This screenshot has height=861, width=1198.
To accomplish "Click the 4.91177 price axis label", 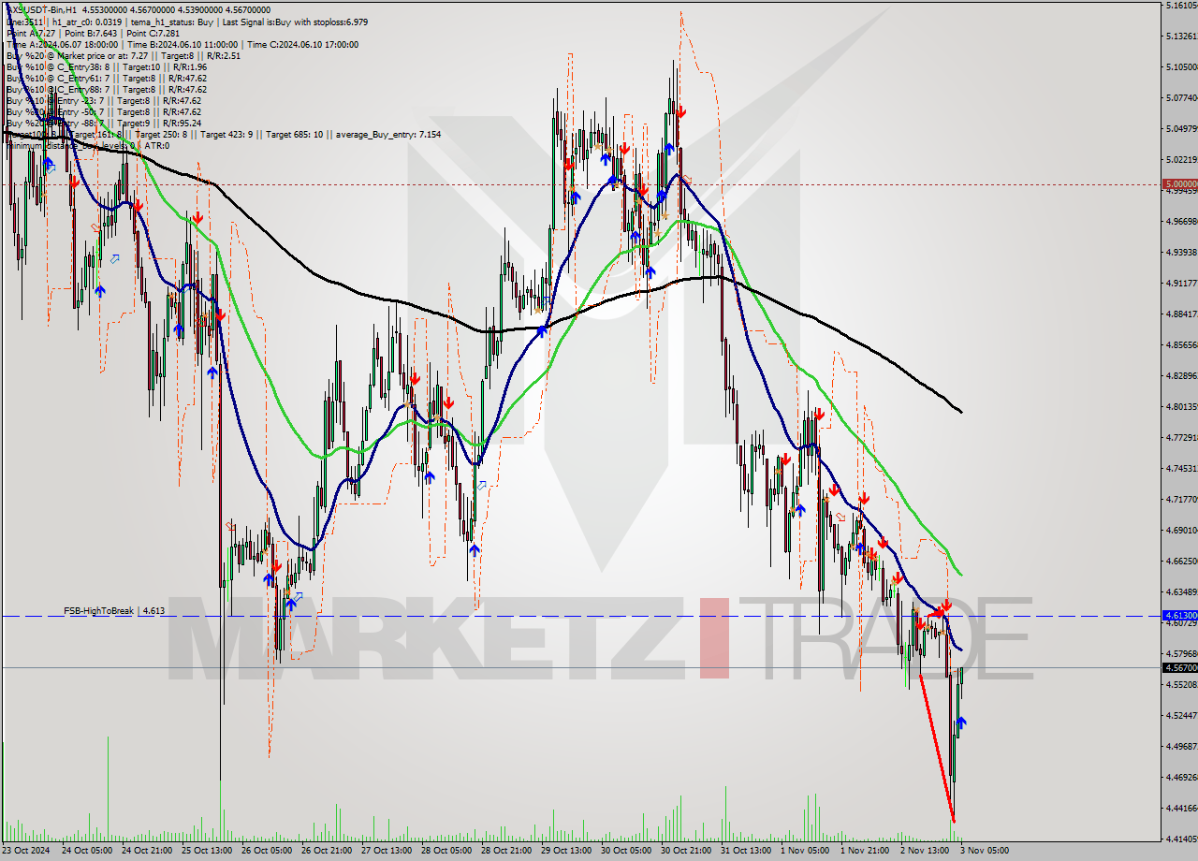I will click(x=1182, y=283).
